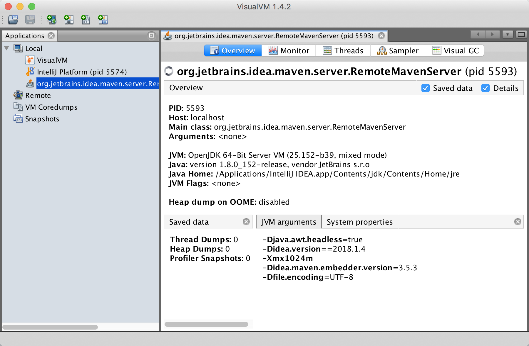The width and height of the screenshot is (529, 346).
Task: Select the Remote tree node
Action: [38, 95]
